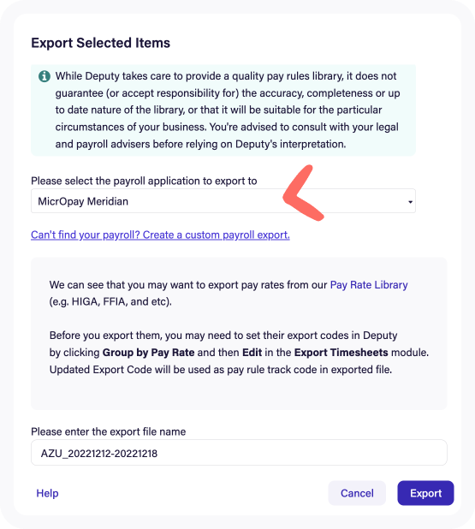Click the 'Updated Export Code' sentence in the gray box
475x529 pixels.
221,370
